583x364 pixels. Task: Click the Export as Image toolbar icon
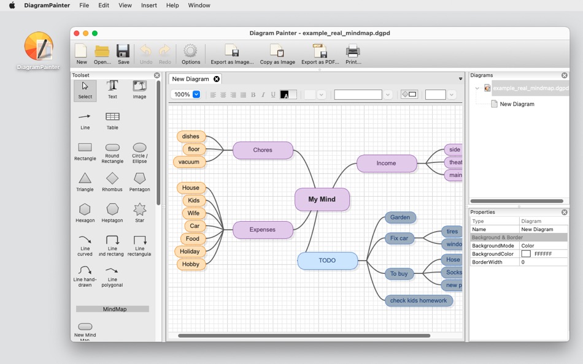tap(232, 54)
